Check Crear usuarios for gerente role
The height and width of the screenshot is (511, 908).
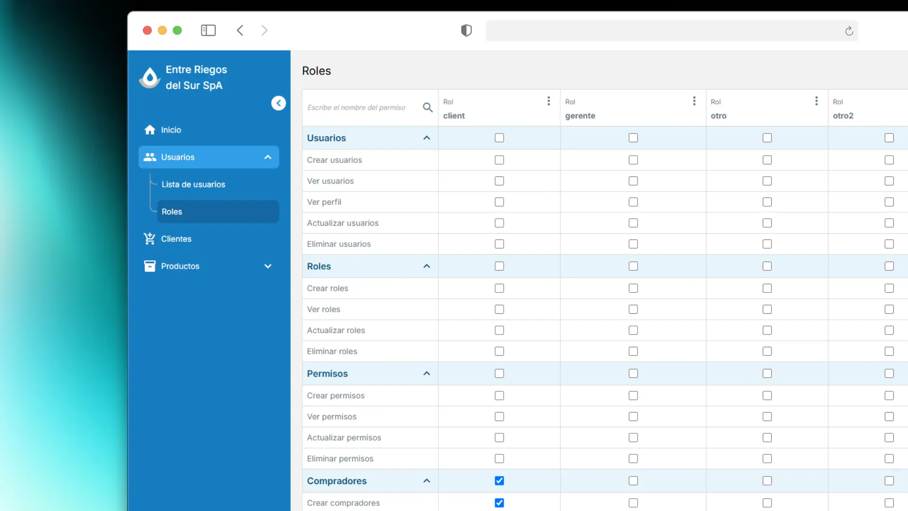pos(633,160)
